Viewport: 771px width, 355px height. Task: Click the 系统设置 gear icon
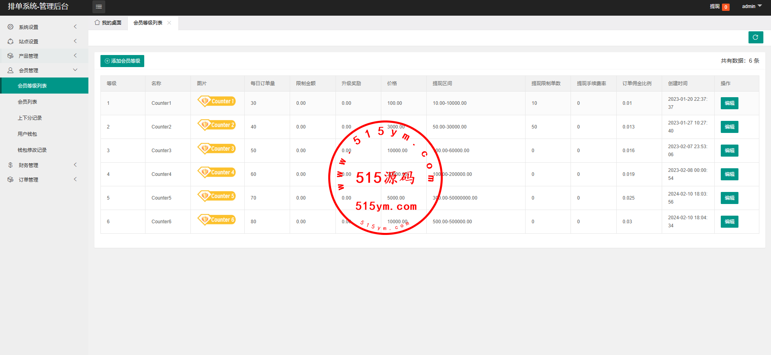tap(10, 27)
